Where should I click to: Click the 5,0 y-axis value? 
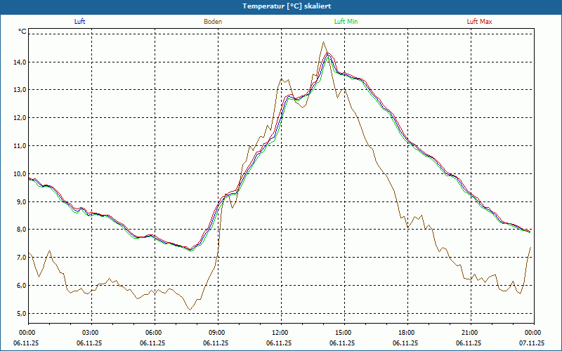20,314
